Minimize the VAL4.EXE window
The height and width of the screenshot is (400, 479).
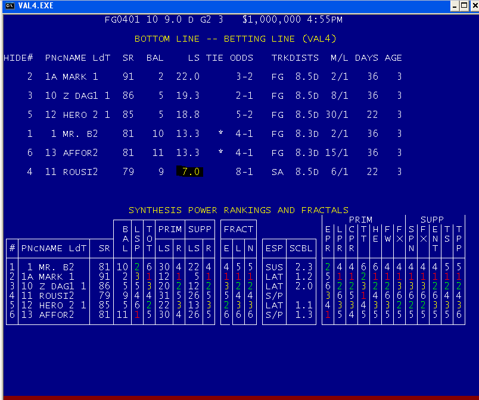455,6
